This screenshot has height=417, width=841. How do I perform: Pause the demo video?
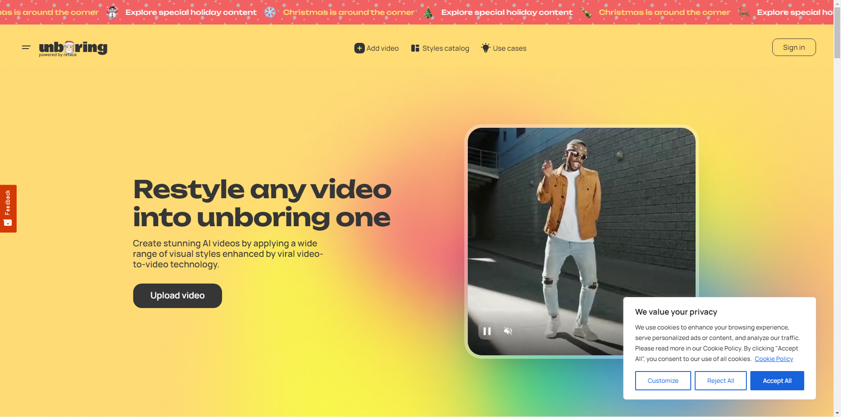[487, 331]
